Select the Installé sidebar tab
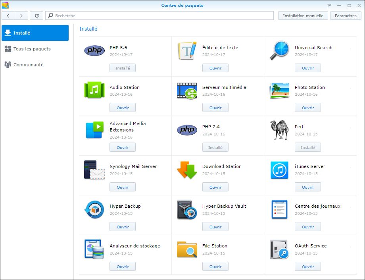This screenshot has height=280, width=365. (35, 33)
